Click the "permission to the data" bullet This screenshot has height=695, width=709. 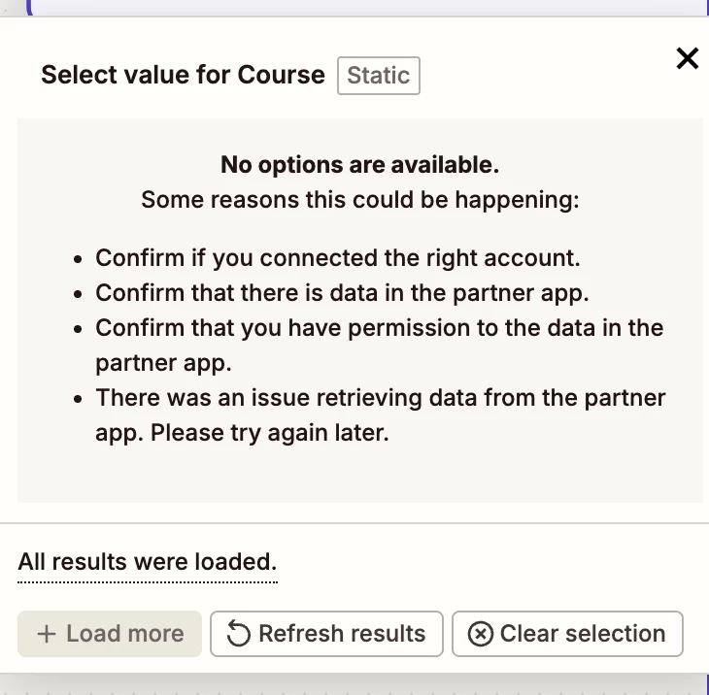point(380,346)
